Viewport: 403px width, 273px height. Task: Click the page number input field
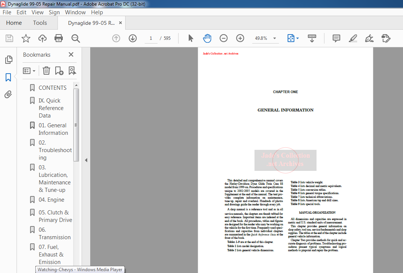[x=151, y=38]
